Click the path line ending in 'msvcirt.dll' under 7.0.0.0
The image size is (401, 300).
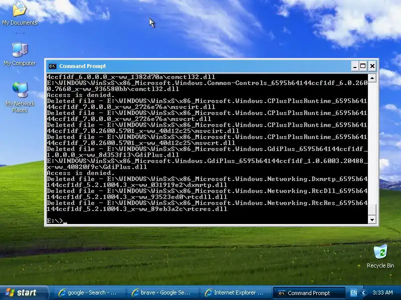click(131, 107)
